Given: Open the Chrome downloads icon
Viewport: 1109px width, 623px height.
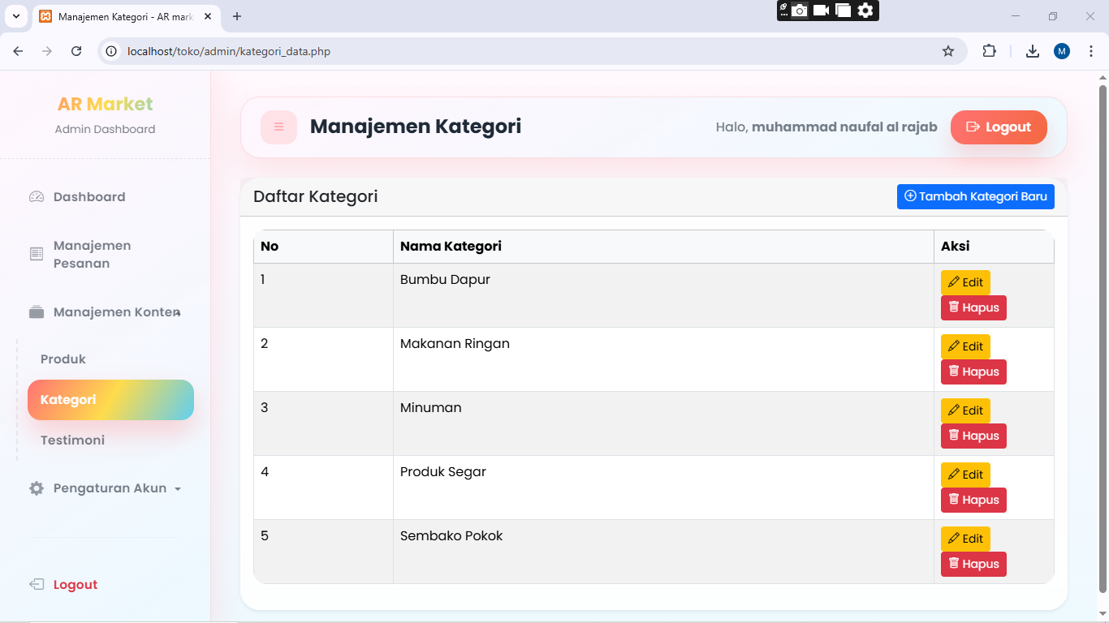Looking at the screenshot, I should pos(1032,51).
